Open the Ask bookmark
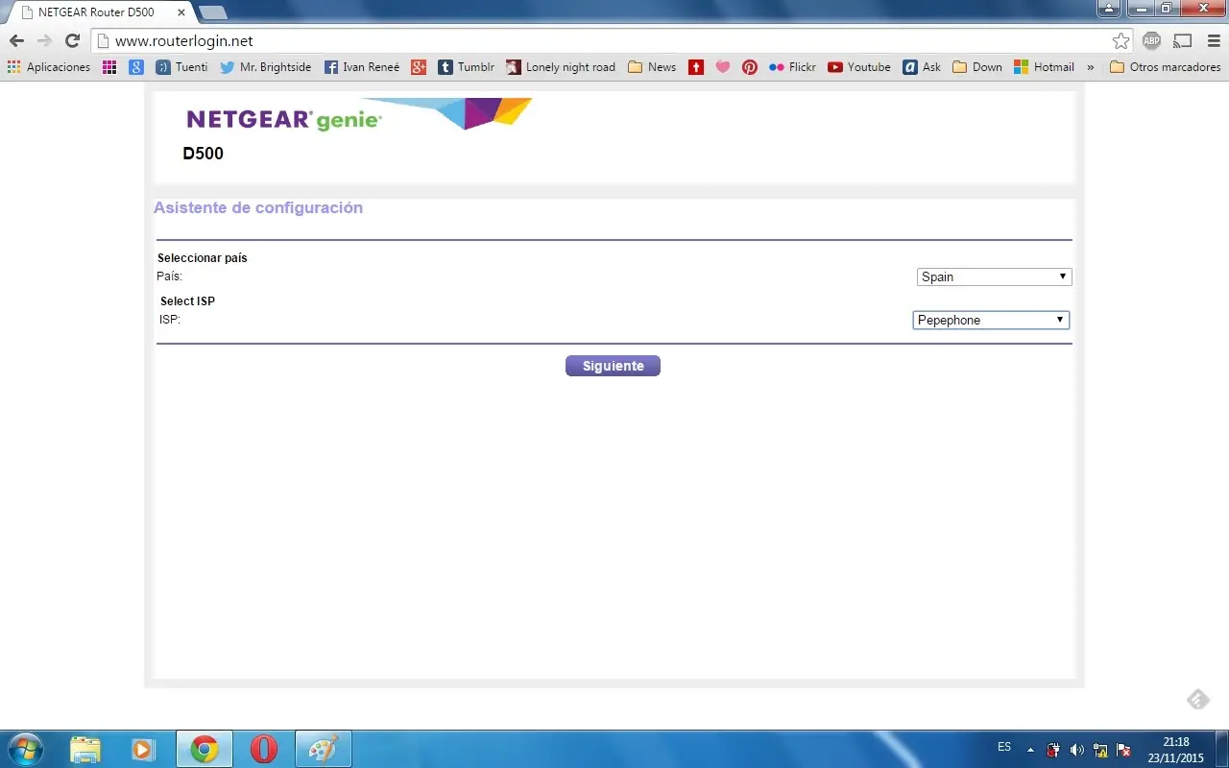Screen dimensions: 1229x768 pos(922,67)
